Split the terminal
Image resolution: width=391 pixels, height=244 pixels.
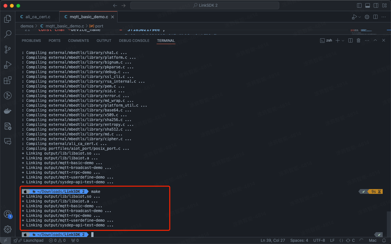point(350,41)
